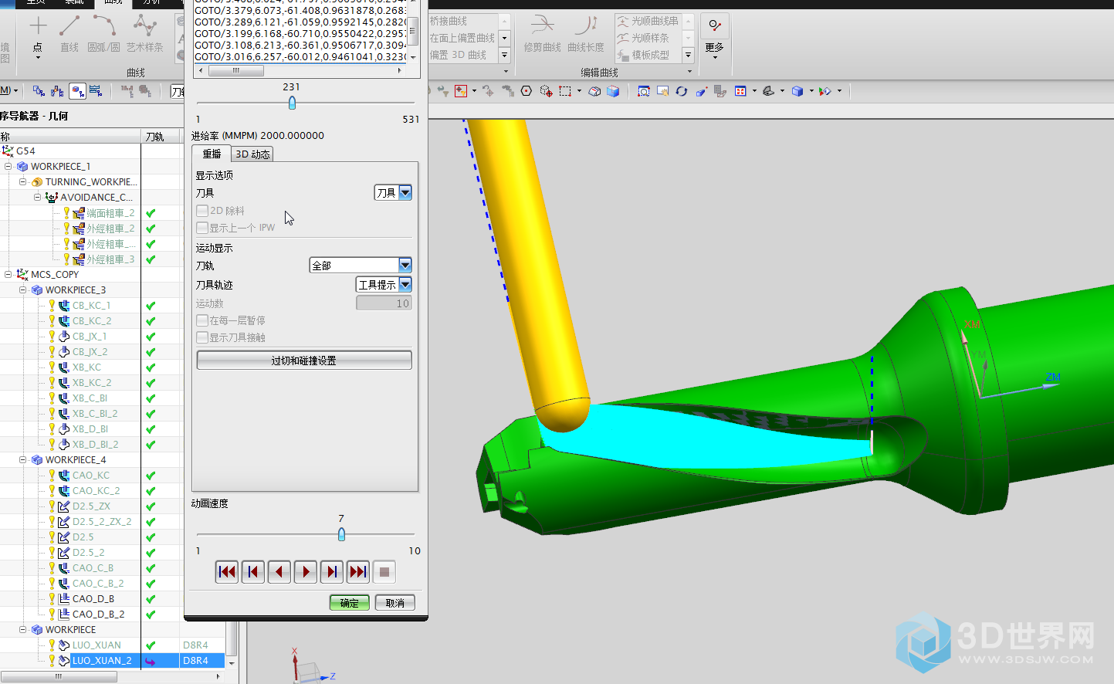Stop the tool path animation

(x=384, y=572)
